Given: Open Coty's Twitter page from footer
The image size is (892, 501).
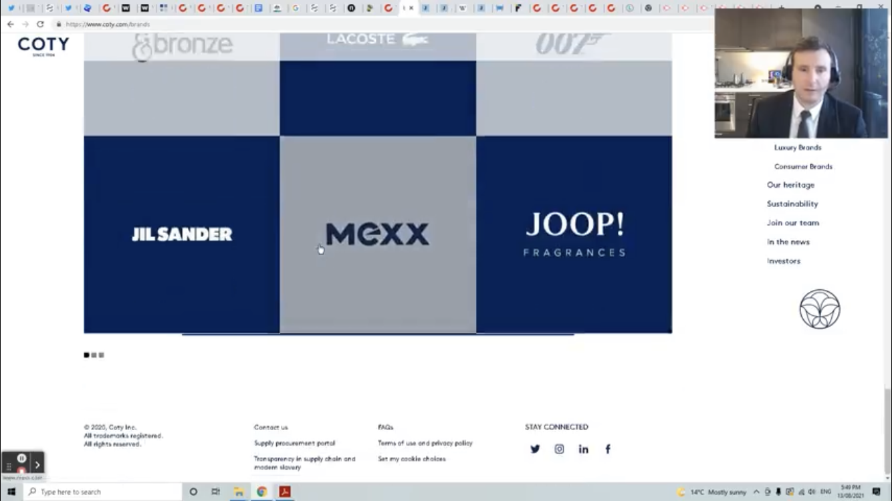Looking at the screenshot, I should coord(535,449).
